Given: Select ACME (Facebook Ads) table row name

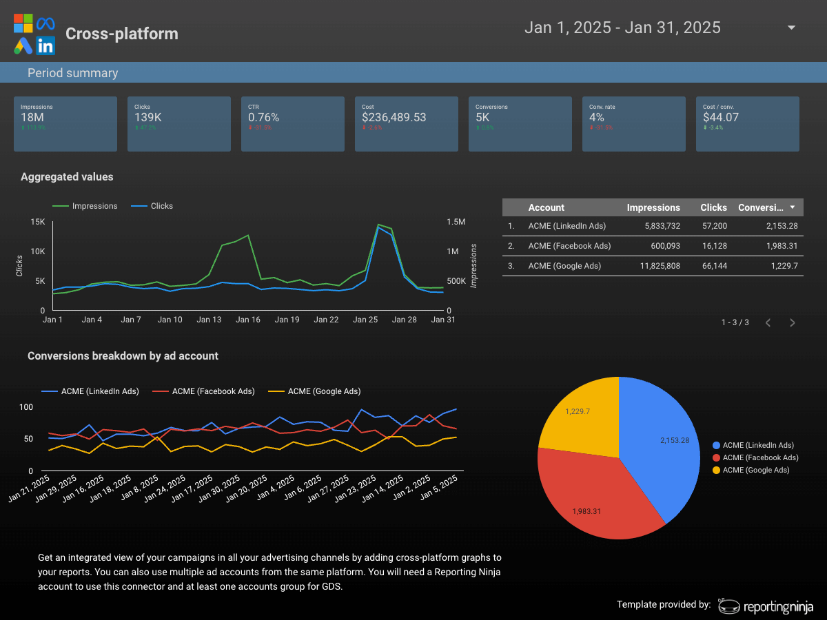Looking at the screenshot, I should coord(569,246).
